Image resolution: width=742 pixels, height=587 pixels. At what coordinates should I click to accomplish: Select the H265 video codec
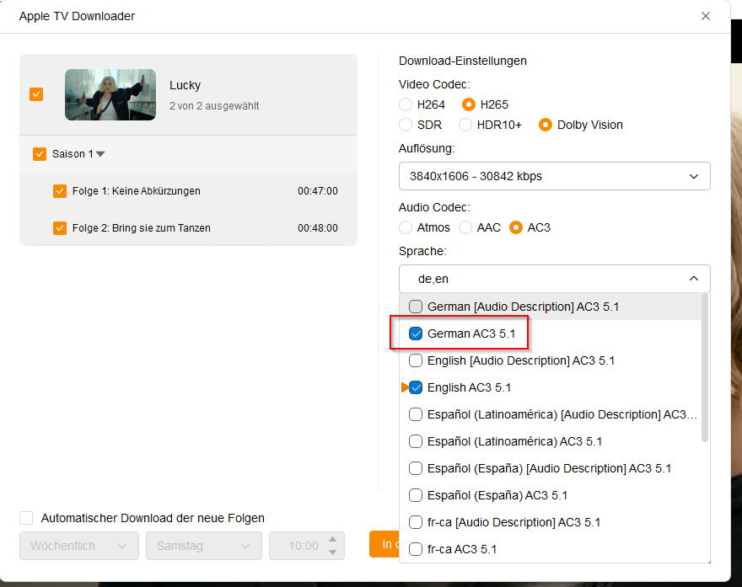pos(469,104)
